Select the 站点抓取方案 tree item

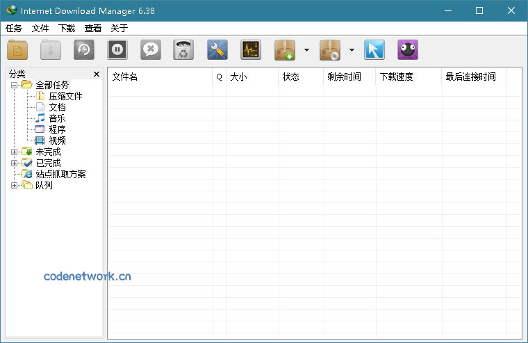click(x=60, y=174)
